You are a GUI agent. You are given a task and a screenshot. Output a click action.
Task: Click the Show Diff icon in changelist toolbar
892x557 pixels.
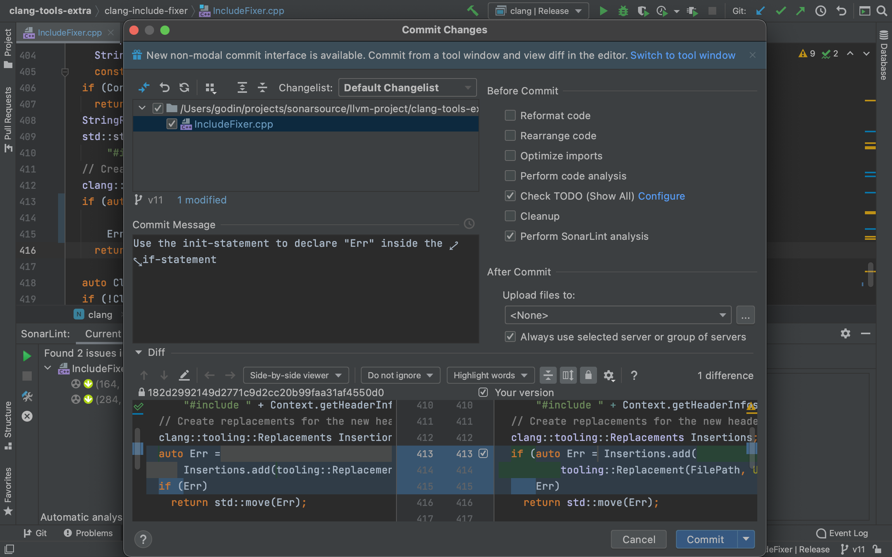[144, 88]
